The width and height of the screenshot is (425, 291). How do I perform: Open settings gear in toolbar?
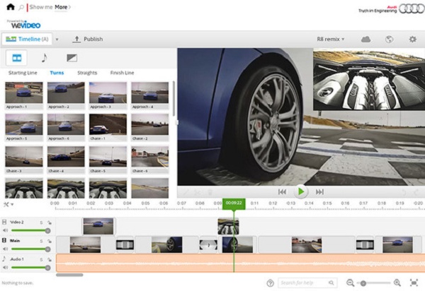412,39
